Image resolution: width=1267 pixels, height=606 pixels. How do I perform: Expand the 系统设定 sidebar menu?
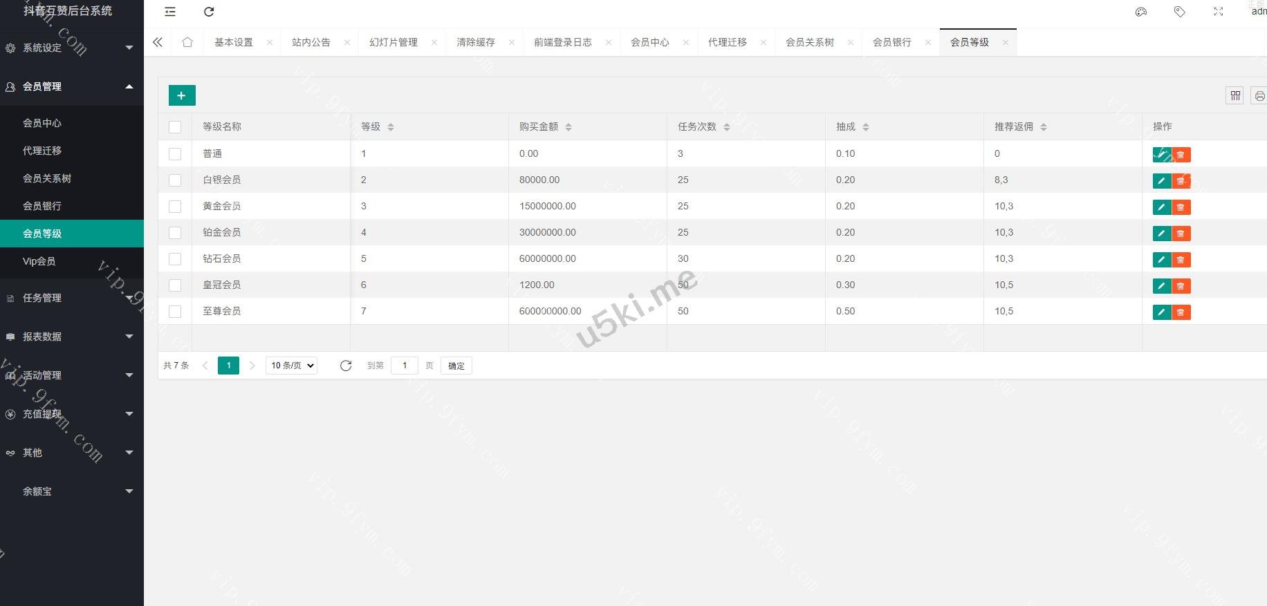click(x=72, y=48)
